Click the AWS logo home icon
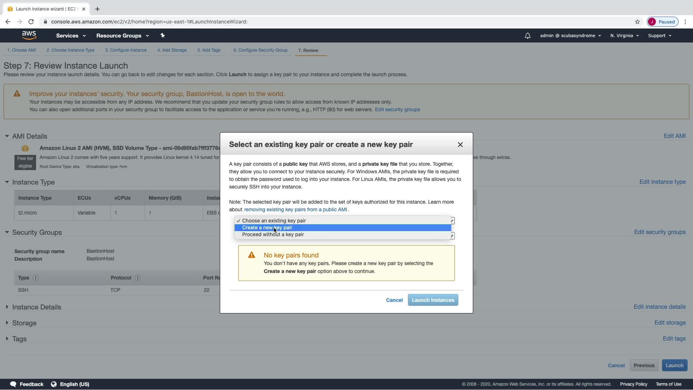This screenshot has height=390, width=693. [29, 35]
